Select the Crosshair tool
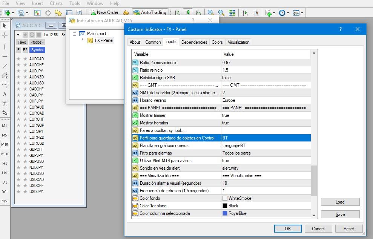The width and height of the screenshot is (373, 239). pyautogui.click(x=5, y=35)
